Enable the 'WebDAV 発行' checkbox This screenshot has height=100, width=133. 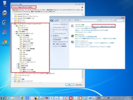[x=20, y=41]
